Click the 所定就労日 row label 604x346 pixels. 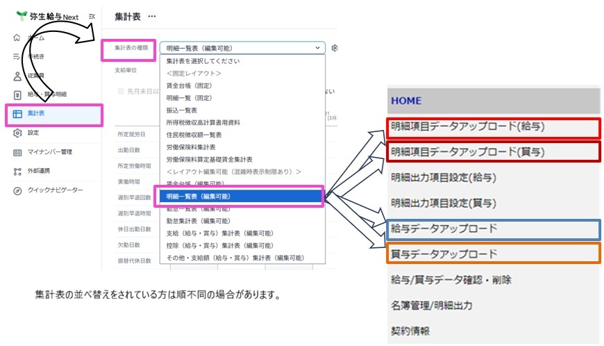point(131,134)
